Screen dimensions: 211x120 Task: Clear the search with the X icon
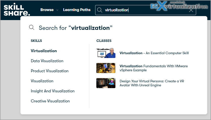(x=191, y=10)
